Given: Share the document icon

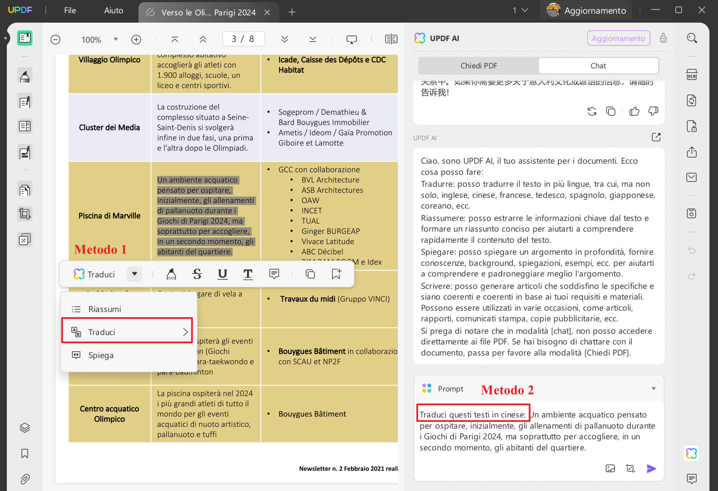Looking at the screenshot, I should pyautogui.click(x=692, y=152).
